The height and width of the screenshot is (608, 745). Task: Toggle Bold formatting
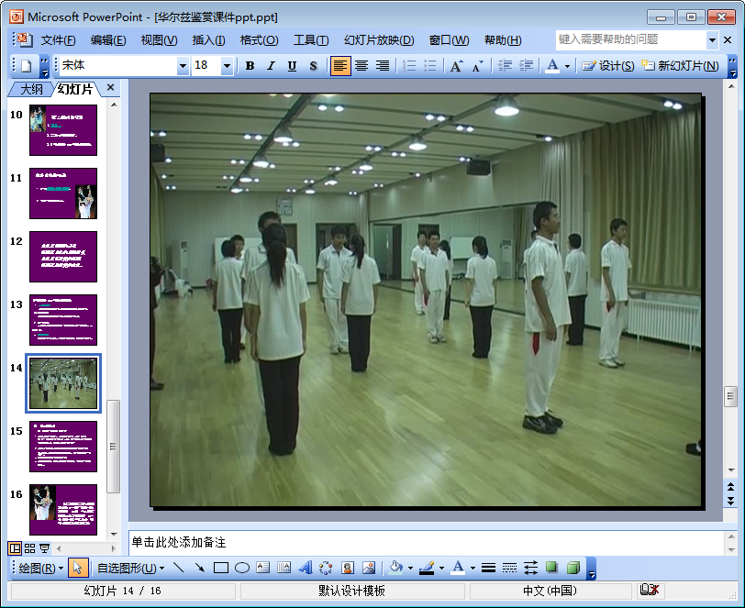click(x=250, y=66)
